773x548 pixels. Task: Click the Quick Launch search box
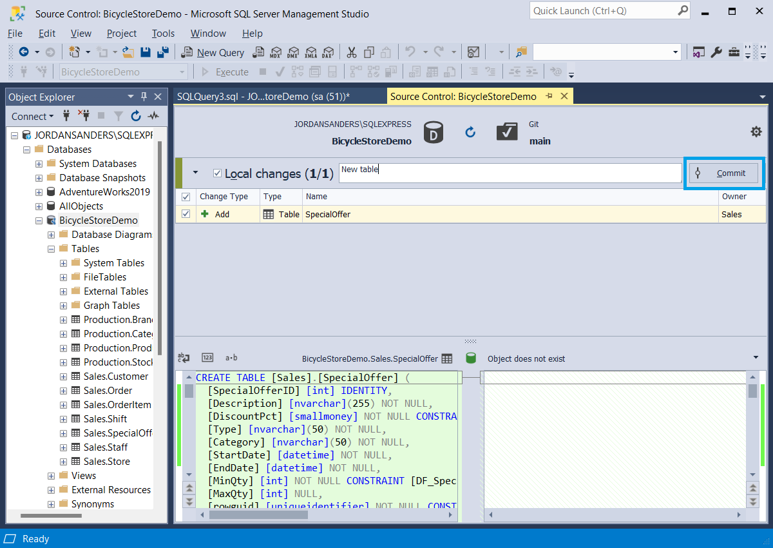pyautogui.click(x=611, y=10)
